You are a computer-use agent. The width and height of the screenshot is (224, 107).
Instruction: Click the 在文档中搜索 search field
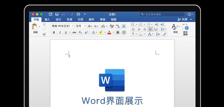[x=162, y=14]
